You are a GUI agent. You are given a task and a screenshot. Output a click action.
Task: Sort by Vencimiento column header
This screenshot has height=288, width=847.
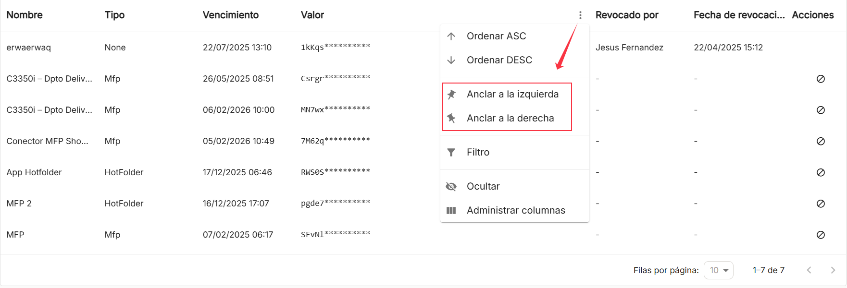(231, 15)
